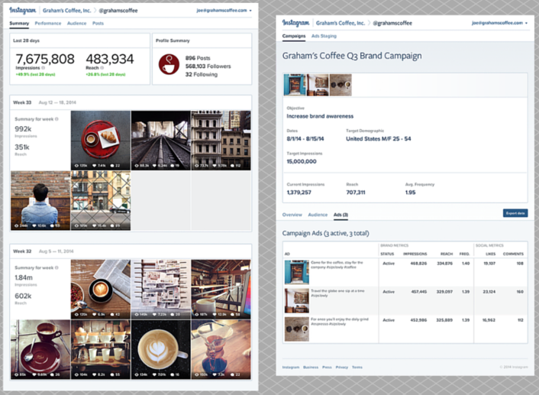Click the comment icon on the railway tracks photo
This screenshot has height=395, width=539.
[x=173, y=166]
